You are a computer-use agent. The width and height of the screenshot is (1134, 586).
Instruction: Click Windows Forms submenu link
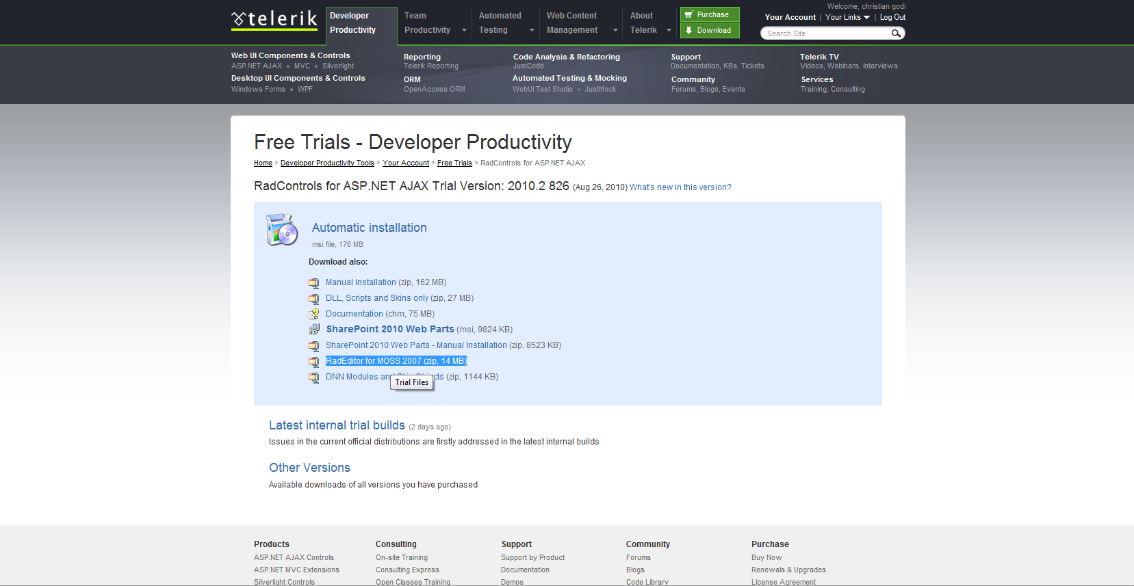[x=258, y=89]
